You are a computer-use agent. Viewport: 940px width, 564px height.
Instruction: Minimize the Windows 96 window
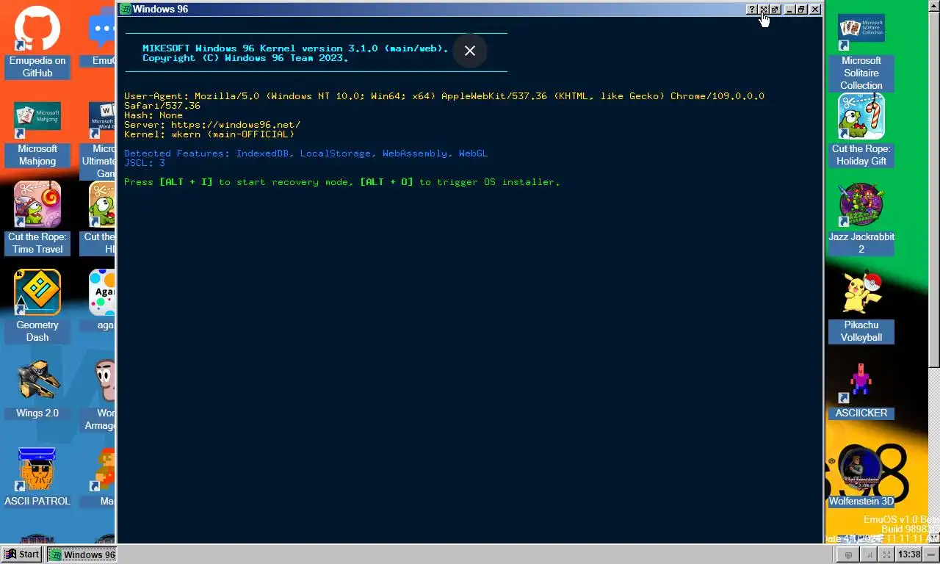point(789,10)
